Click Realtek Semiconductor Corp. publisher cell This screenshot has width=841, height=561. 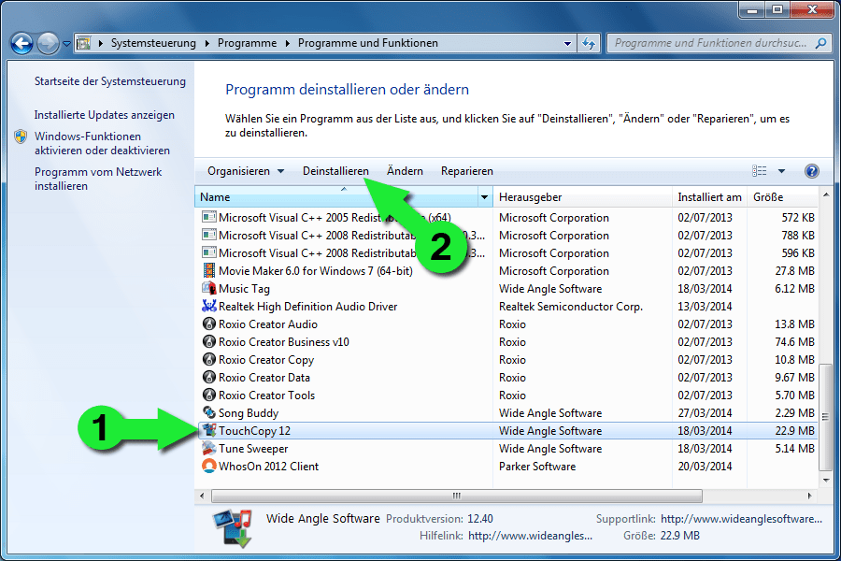(x=571, y=306)
